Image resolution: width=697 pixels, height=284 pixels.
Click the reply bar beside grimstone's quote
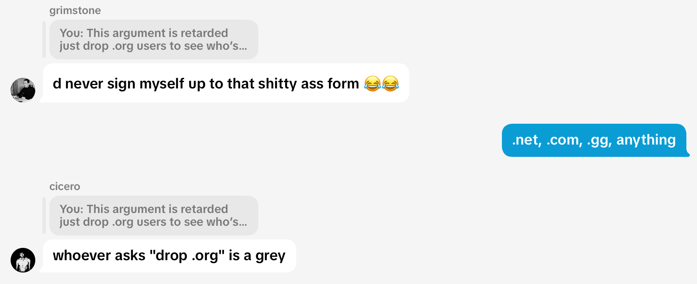[44, 40]
